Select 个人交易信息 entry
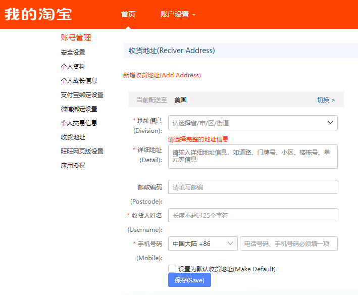This screenshot has height=295, width=358. [79, 123]
